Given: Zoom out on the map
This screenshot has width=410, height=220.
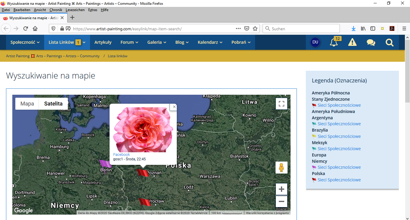Looking at the screenshot, I should pos(281,201).
